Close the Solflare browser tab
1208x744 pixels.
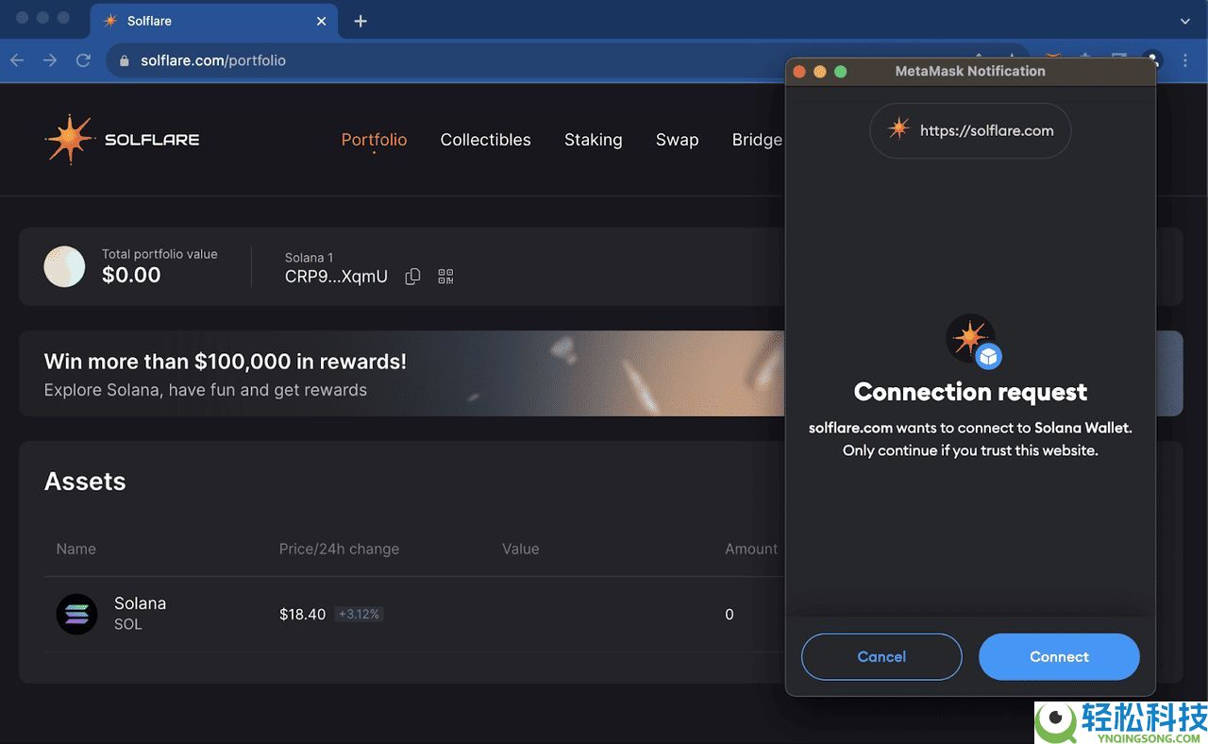click(x=322, y=21)
